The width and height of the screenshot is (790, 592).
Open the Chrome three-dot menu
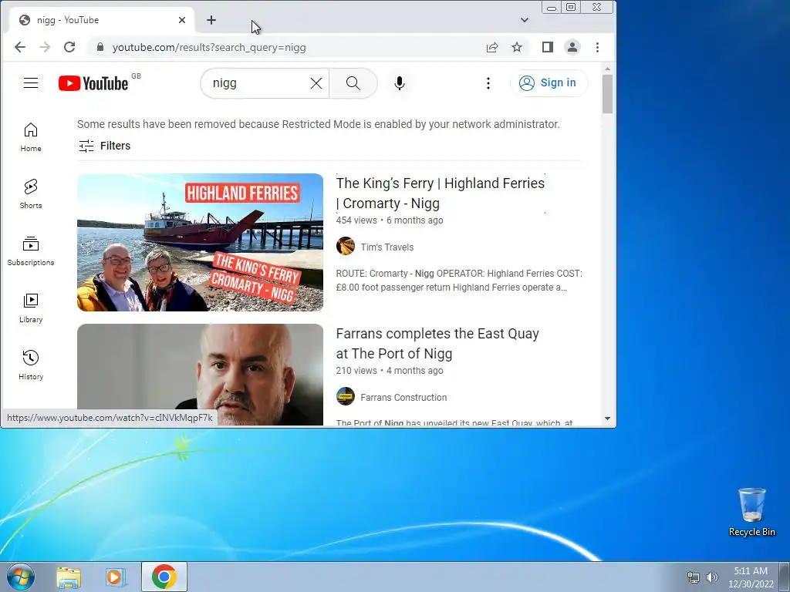pyautogui.click(x=598, y=47)
